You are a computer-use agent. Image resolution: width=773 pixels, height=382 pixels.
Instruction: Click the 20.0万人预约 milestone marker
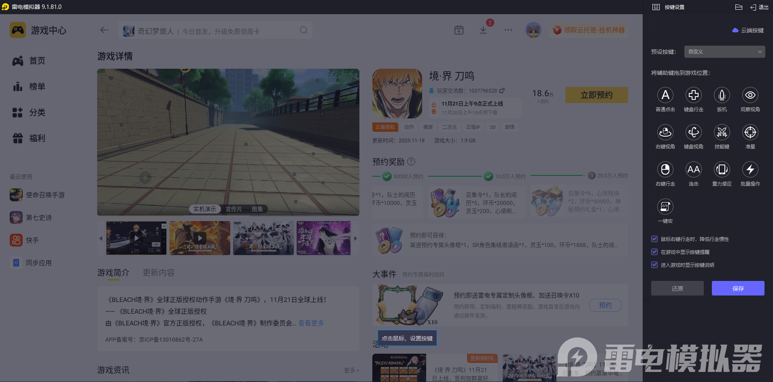592,176
